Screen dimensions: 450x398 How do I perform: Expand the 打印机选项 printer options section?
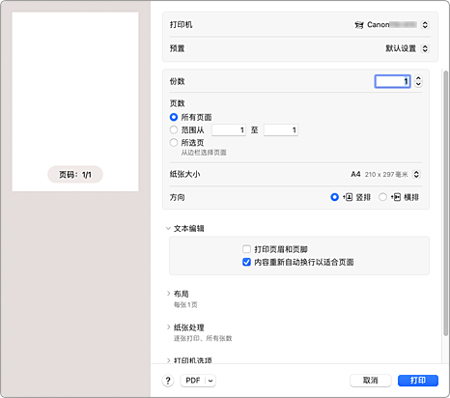pyautogui.click(x=168, y=360)
